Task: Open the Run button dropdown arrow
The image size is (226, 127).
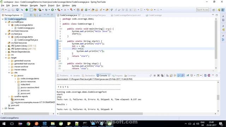Action: (x=55, y=10)
